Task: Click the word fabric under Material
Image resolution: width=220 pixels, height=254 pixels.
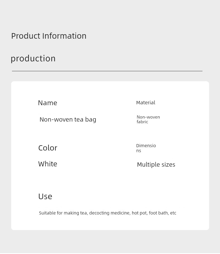Action: (142, 122)
